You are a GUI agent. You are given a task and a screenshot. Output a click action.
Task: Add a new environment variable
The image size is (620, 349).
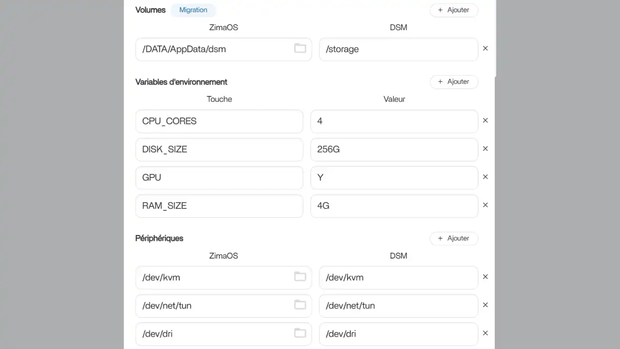pos(453,82)
